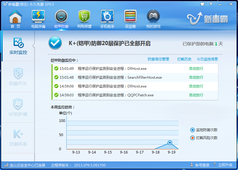The height and width of the screenshot is (170, 238).
Task: Click green check icon on 14:59:06 row
Action: click(x=56, y=86)
